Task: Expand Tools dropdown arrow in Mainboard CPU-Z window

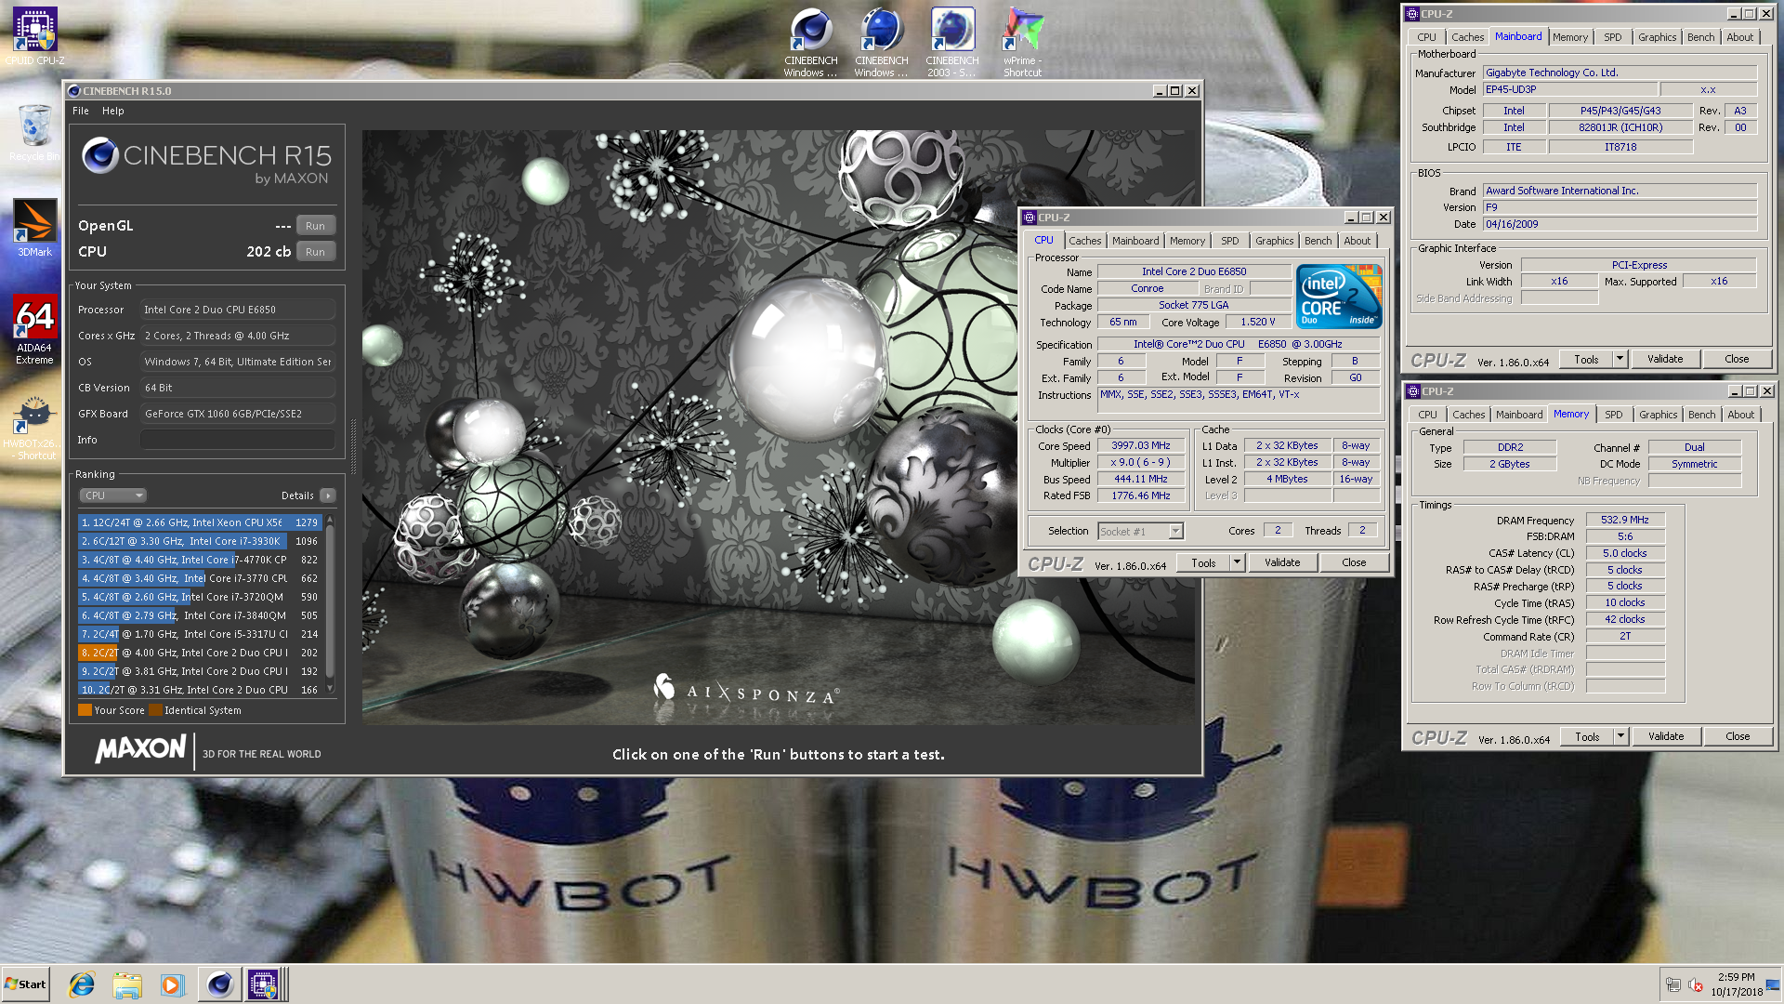Action: pyautogui.click(x=1620, y=359)
